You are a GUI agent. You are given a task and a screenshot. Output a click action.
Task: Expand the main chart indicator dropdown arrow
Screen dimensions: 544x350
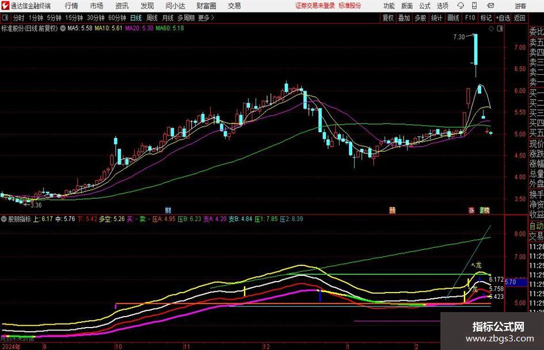pyautogui.click(x=63, y=28)
